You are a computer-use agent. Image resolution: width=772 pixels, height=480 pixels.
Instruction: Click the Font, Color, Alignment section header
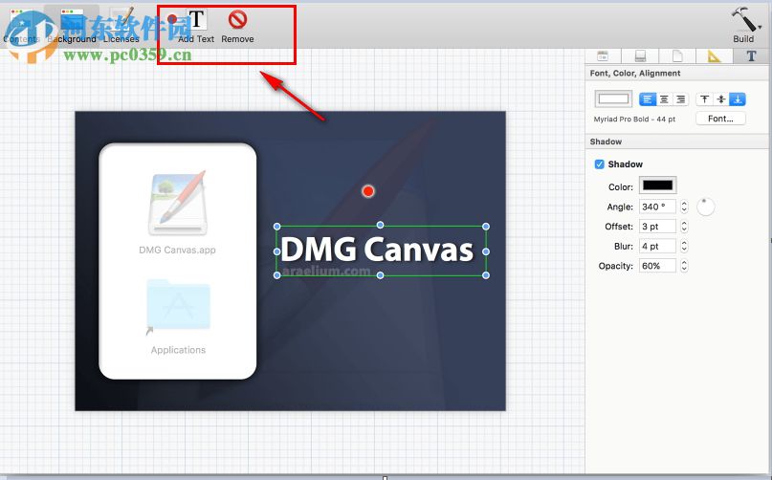(635, 74)
